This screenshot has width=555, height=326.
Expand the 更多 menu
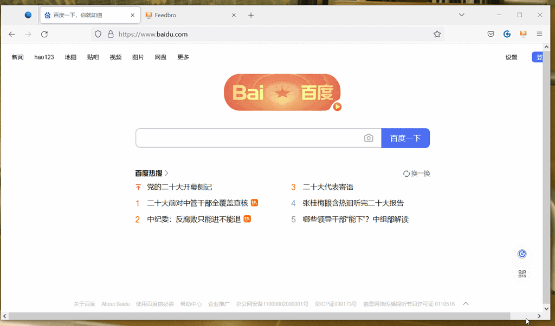[x=183, y=57]
